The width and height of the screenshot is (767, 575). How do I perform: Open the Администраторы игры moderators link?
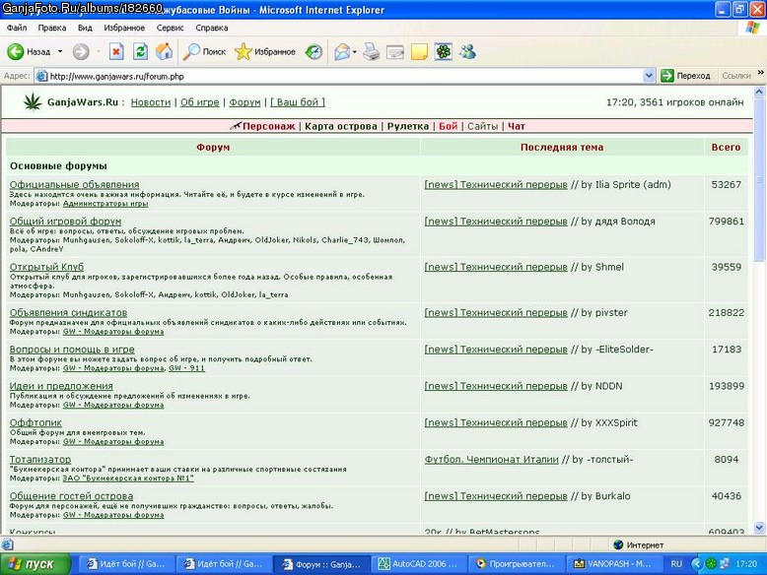tap(105, 204)
